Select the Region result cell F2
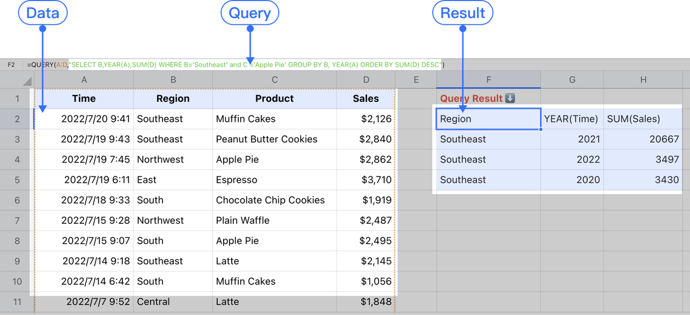This screenshot has height=315, width=690. point(488,119)
